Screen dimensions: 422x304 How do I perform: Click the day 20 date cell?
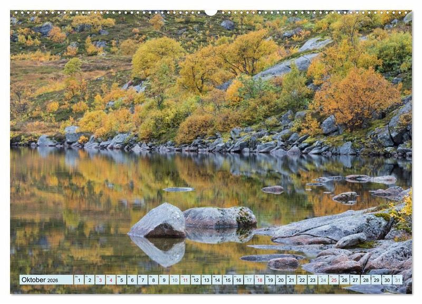tap(281, 280)
